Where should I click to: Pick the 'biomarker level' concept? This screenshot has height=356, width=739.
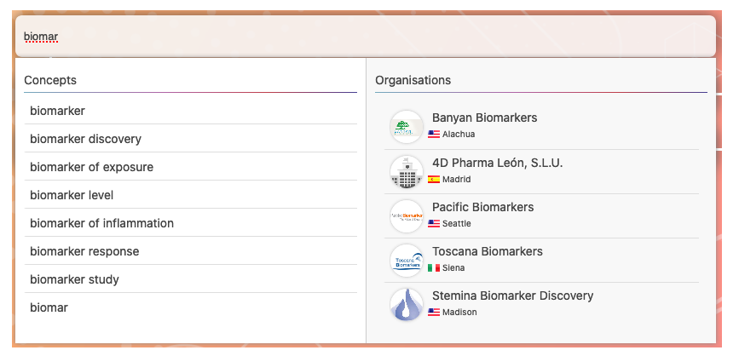point(72,195)
